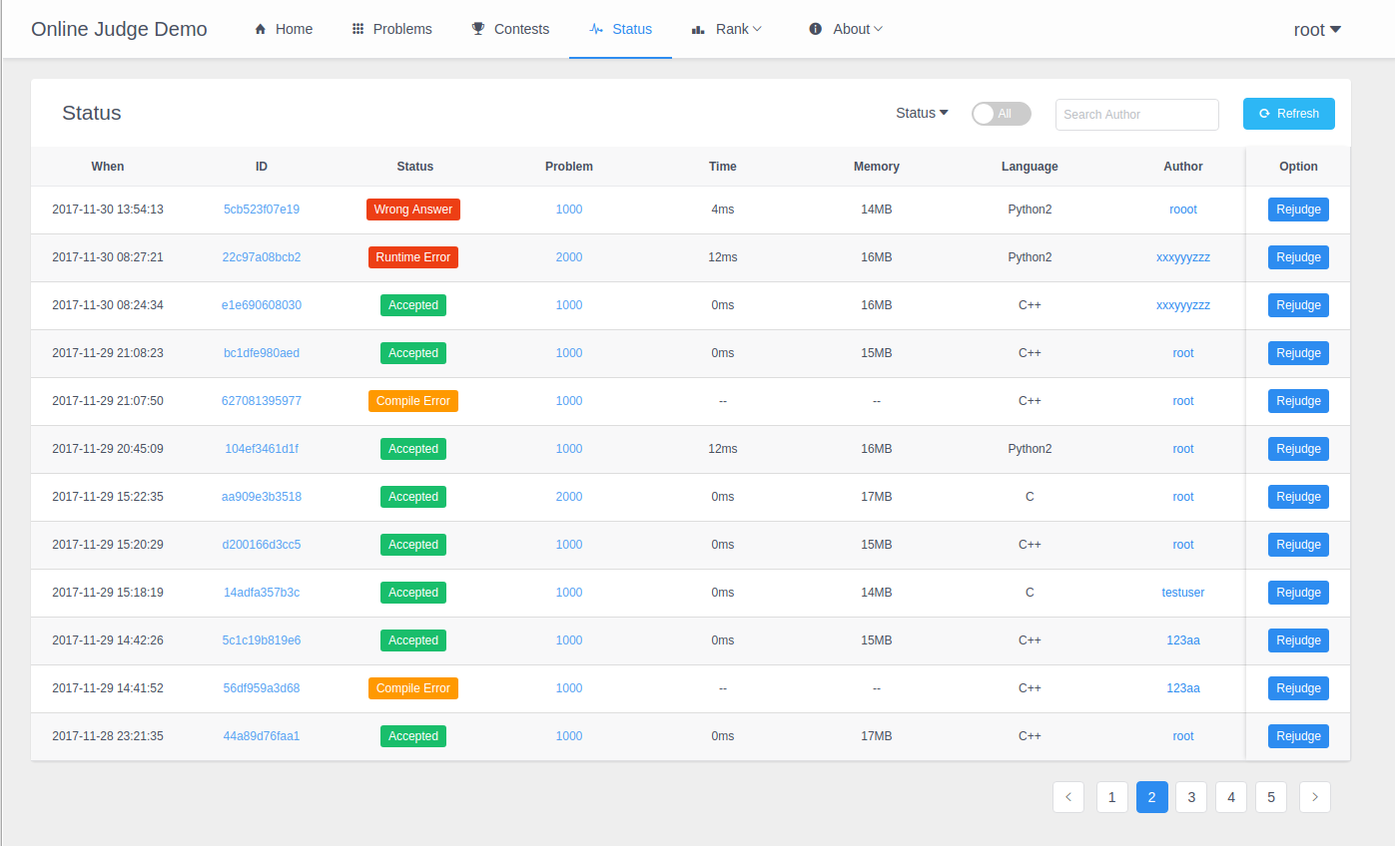The width and height of the screenshot is (1395, 846).
Task: Expand the root account menu
Action: [x=1316, y=29]
